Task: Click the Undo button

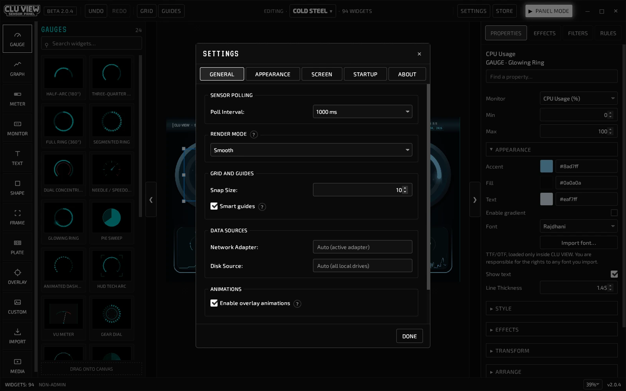Action: pos(96,11)
